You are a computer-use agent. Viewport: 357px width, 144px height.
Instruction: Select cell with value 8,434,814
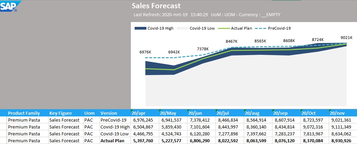click(286, 127)
